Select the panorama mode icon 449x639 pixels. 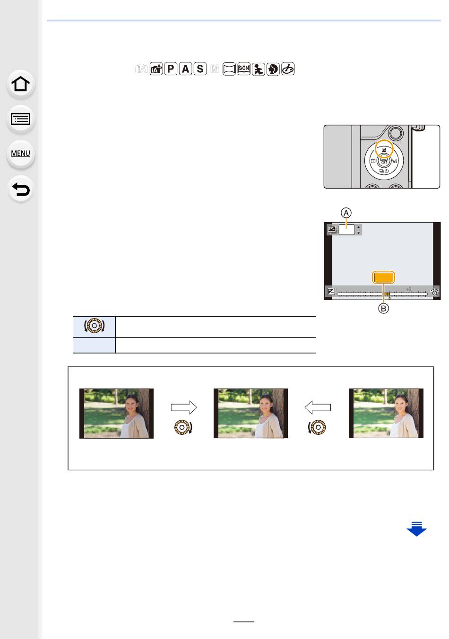click(x=229, y=69)
